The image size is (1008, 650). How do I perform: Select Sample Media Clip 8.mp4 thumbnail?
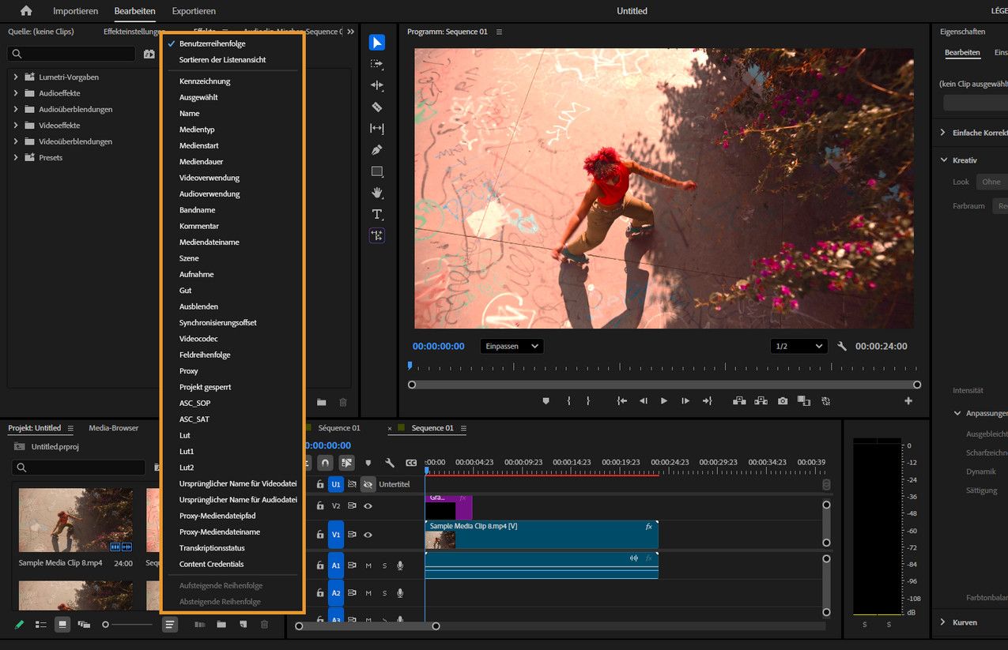click(76, 520)
